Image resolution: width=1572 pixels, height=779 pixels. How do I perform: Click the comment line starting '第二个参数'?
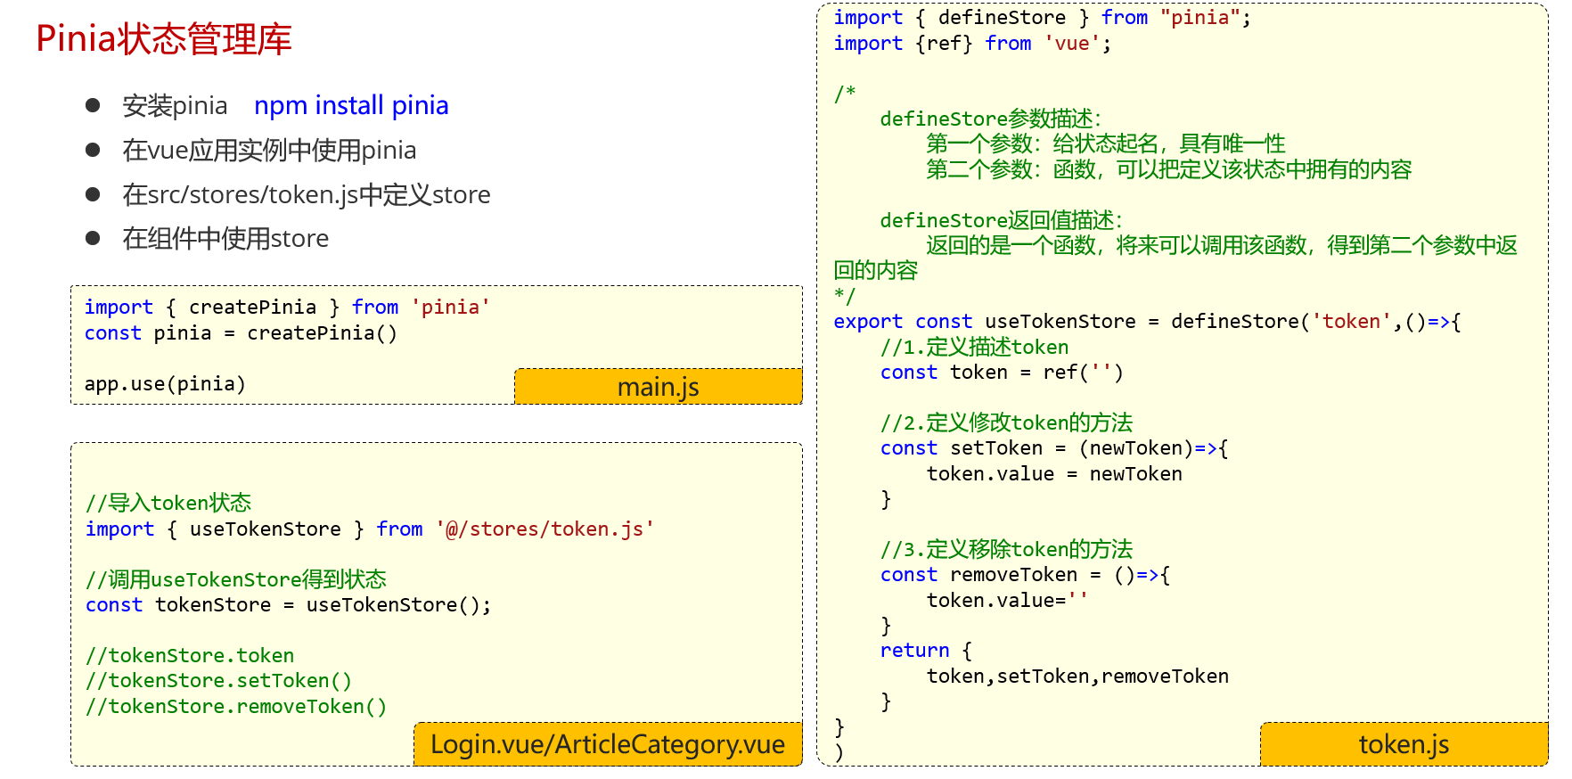1169,170
